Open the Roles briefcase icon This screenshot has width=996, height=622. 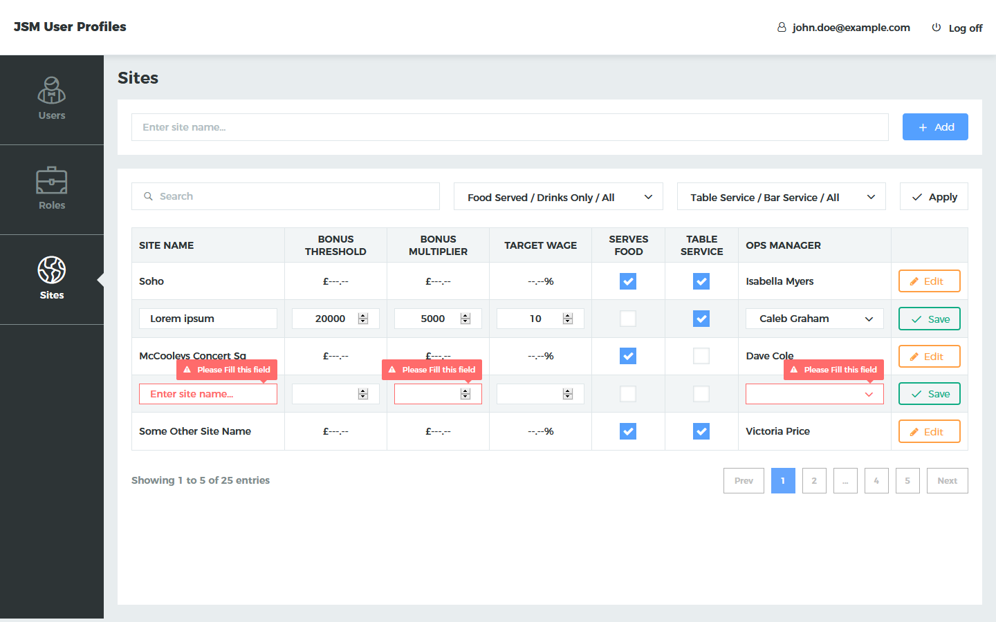tap(52, 181)
